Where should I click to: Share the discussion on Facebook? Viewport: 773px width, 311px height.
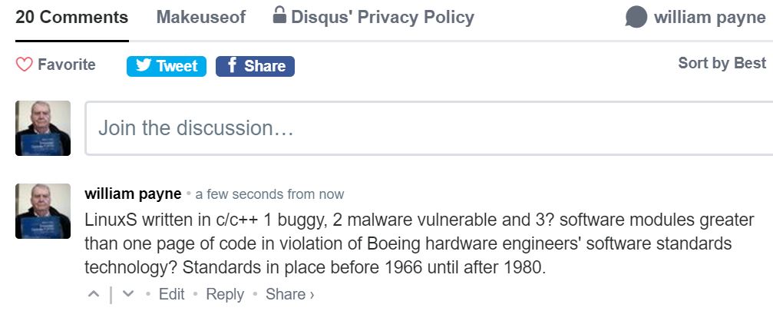tap(255, 66)
